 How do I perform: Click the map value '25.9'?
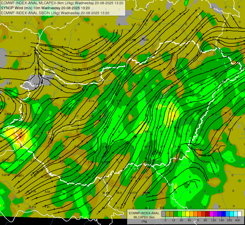click(x=51, y=69)
